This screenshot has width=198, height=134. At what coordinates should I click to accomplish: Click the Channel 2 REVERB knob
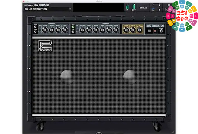(116, 30)
